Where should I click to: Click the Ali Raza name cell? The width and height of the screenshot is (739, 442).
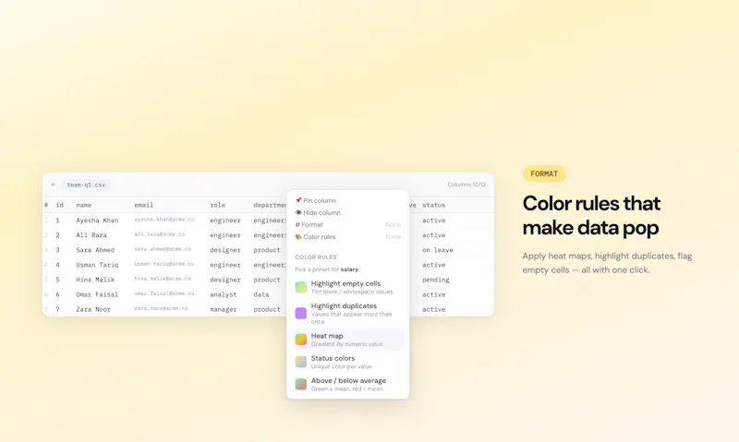(91, 235)
